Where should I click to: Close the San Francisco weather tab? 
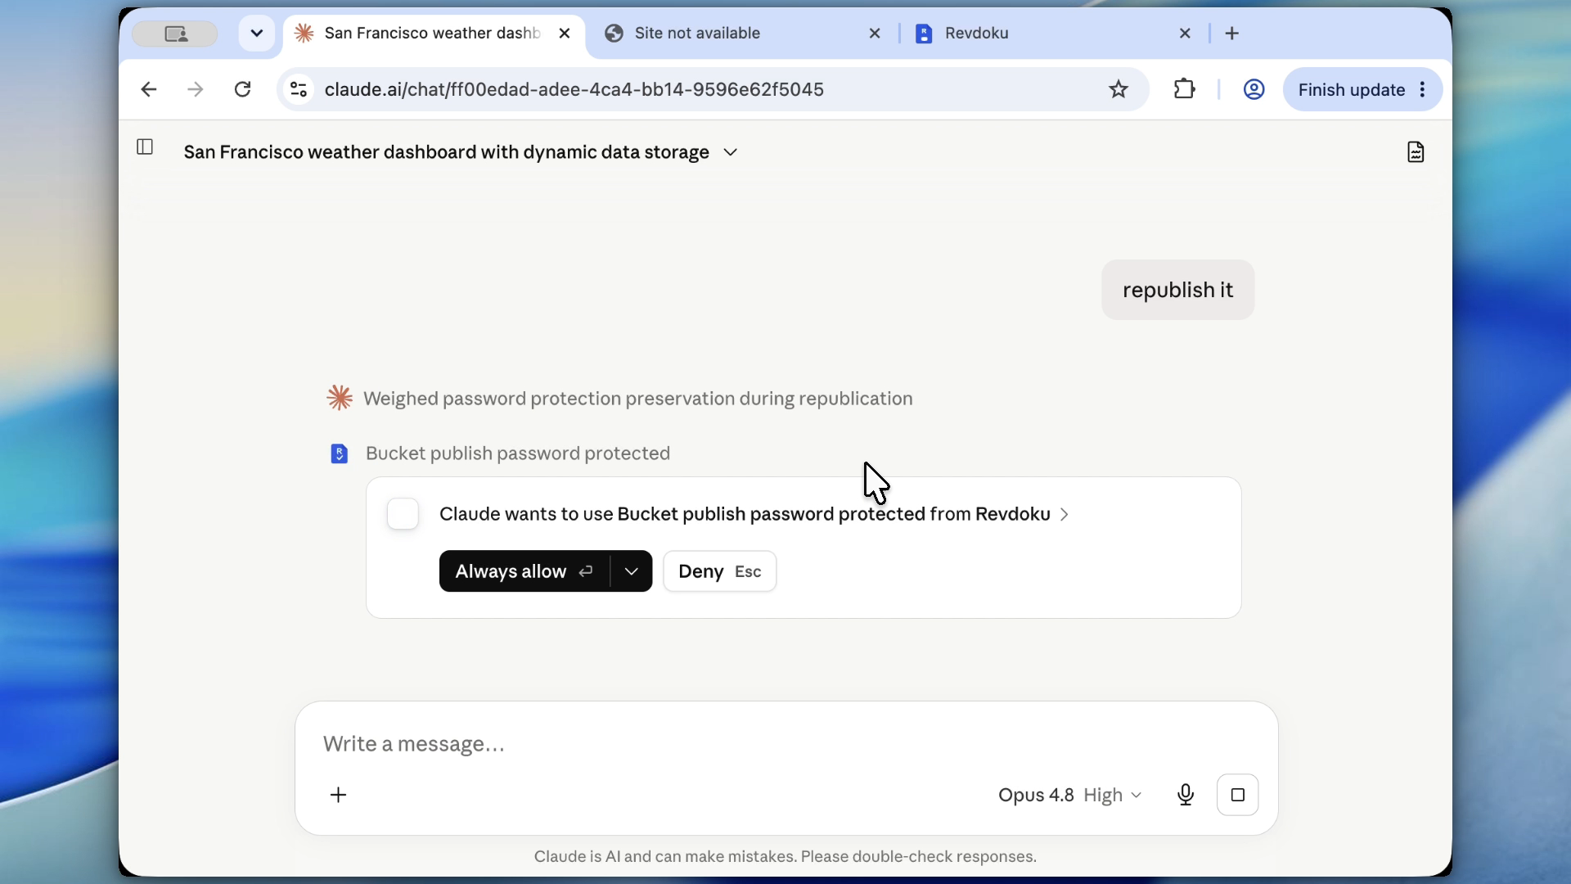tap(565, 34)
